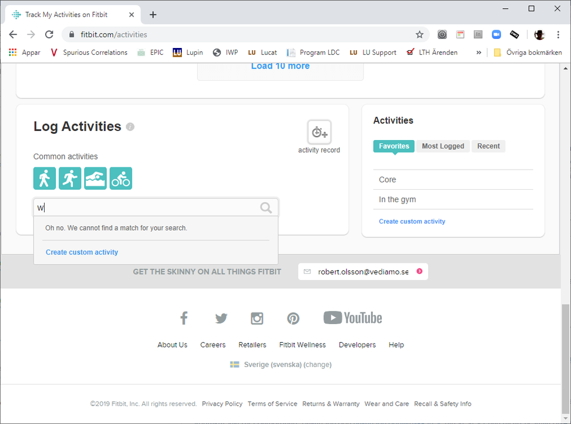Select the walking common activity icon
The width and height of the screenshot is (571, 424).
coord(45,178)
